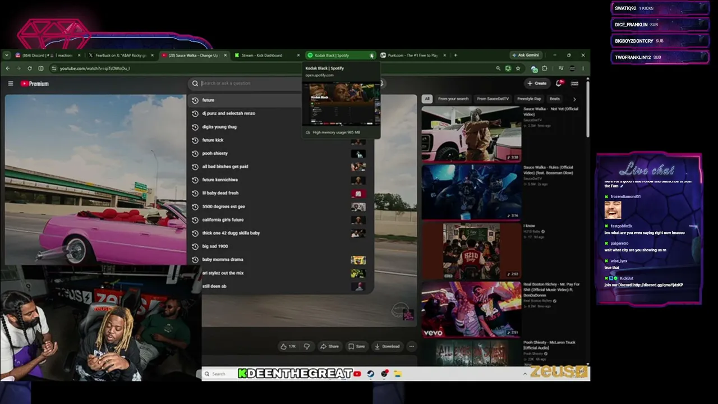This screenshot has width=718, height=404.
Task: Choose '5500 degrees est gee' suggestion
Action: (280, 206)
